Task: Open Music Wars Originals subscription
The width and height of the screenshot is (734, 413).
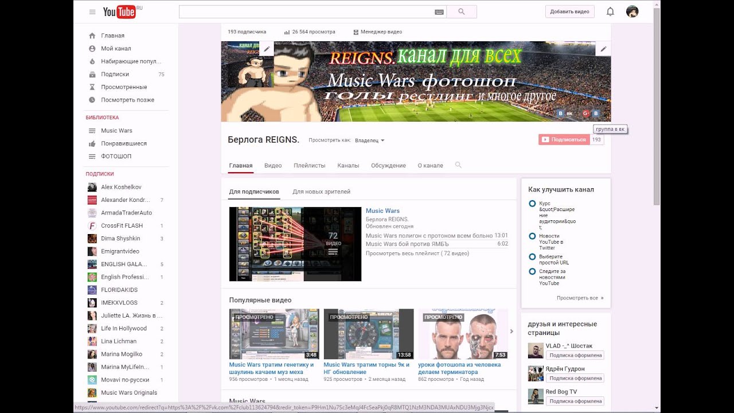Action: point(129,393)
